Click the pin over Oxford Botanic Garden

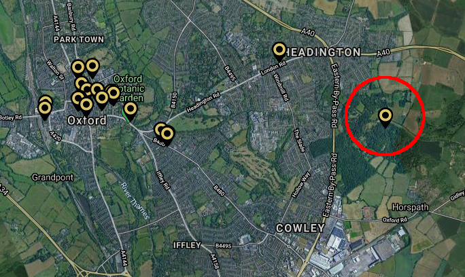click(131, 111)
